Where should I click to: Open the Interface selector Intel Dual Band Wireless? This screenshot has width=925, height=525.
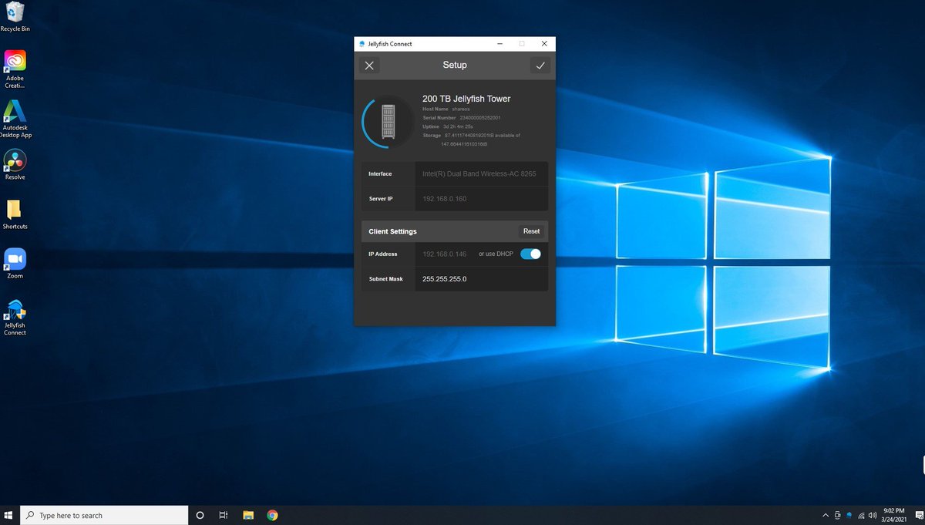pyautogui.click(x=481, y=174)
